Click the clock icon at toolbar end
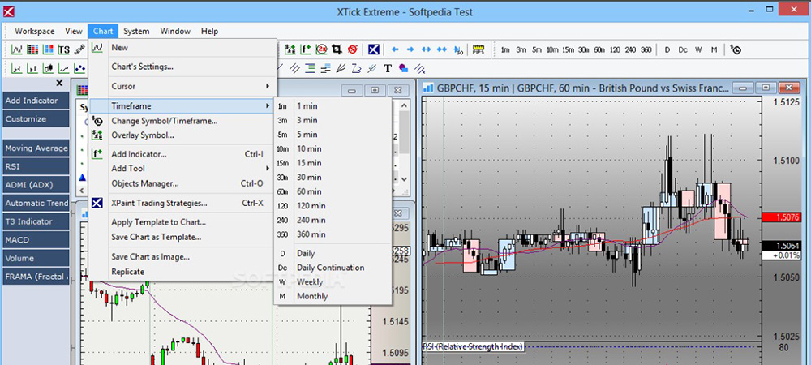811x365 pixels. 736,49
